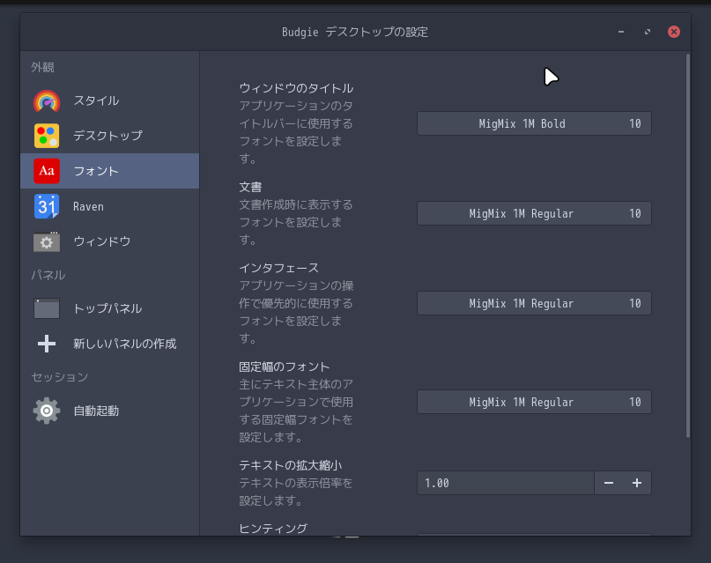Click the plus icon for new panel

point(47,344)
